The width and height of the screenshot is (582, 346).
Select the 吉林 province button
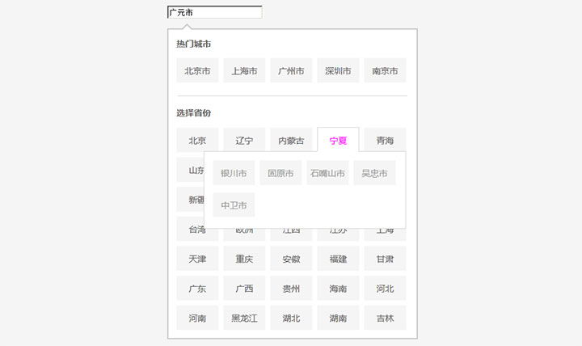pos(385,318)
